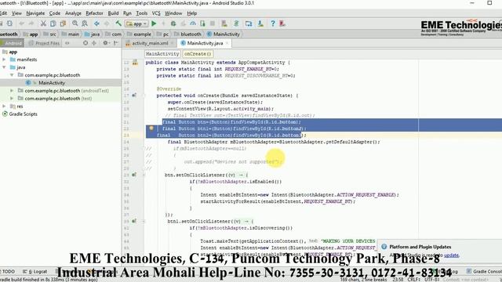Open the View menu
The height and width of the screenshot is (282, 502).
(16, 13)
